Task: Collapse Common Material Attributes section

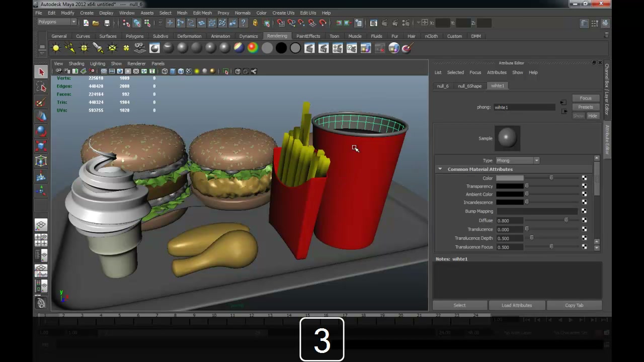Action: point(440,169)
